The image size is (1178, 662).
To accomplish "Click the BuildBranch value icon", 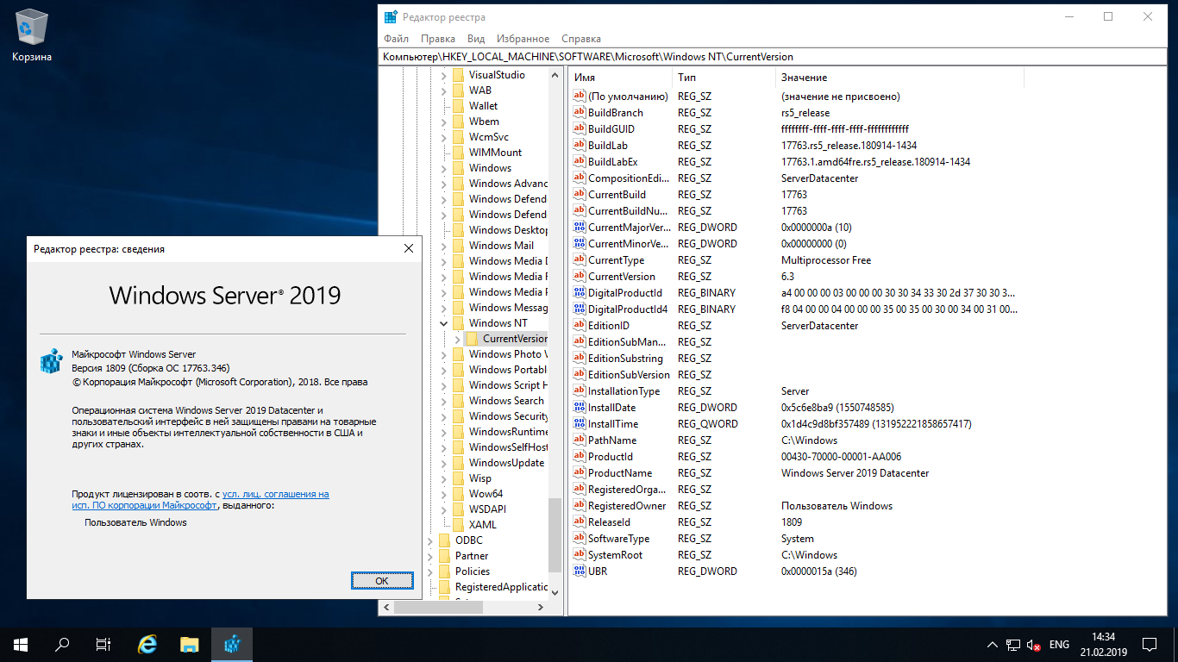I will pyautogui.click(x=580, y=113).
